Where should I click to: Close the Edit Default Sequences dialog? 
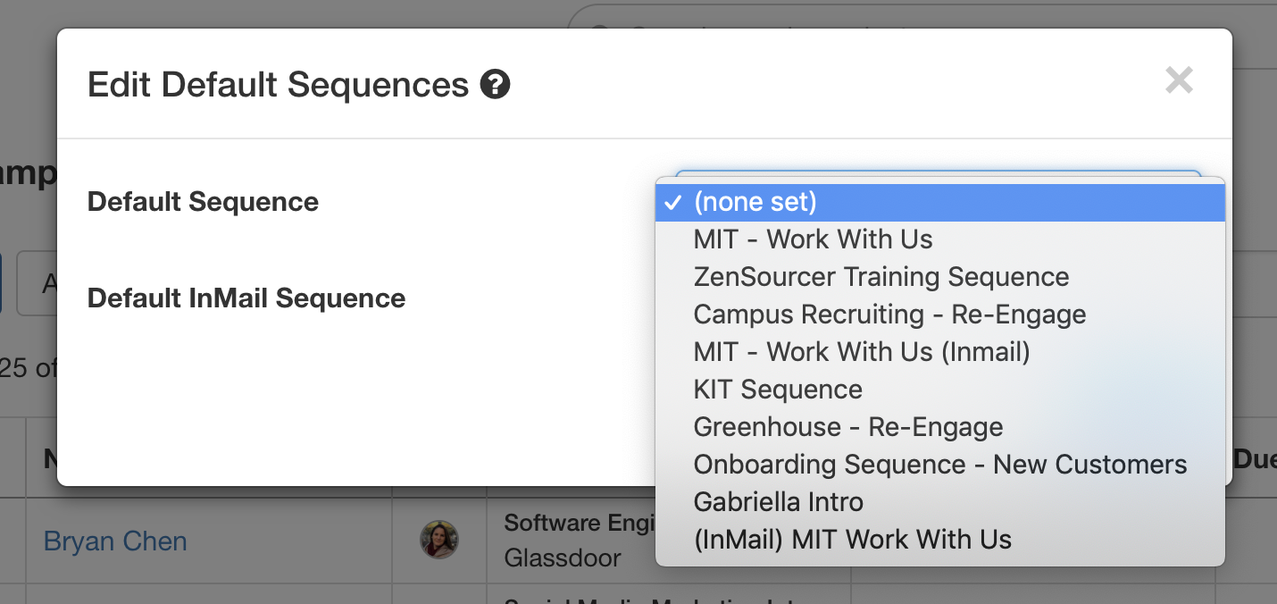[x=1179, y=80]
